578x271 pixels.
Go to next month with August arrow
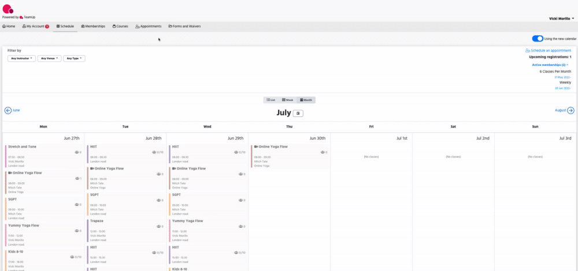point(570,110)
